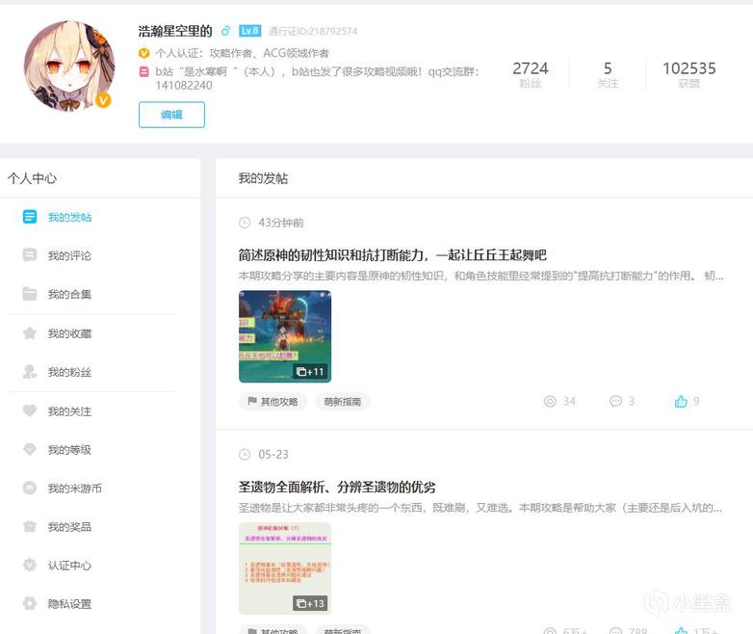
Task: Click the 我的评论 speech bubble icon
Action: point(30,255)
